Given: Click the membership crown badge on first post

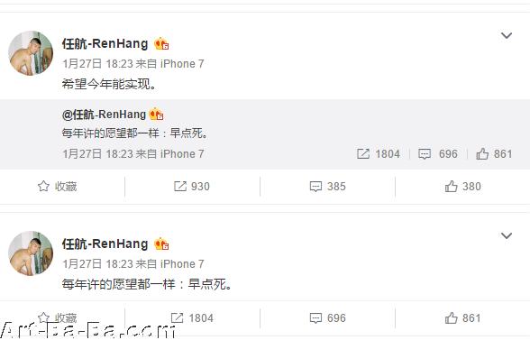Looking at the screenshot, I should (161, 43).
